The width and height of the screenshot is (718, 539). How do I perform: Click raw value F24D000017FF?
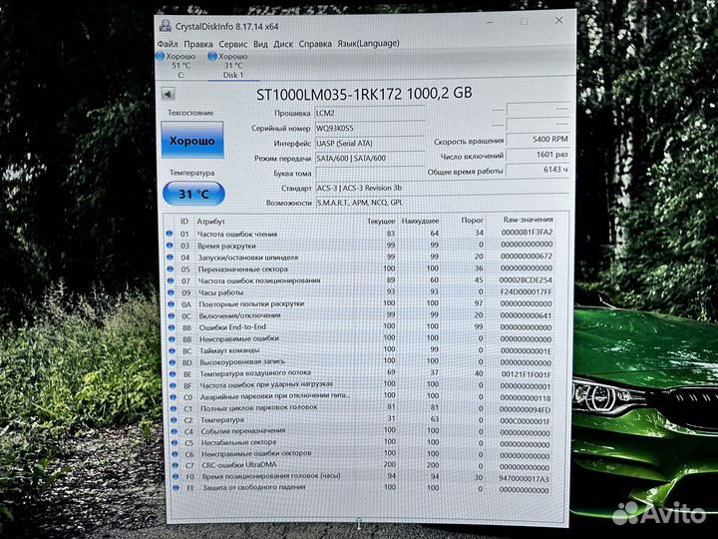(527, 291)
